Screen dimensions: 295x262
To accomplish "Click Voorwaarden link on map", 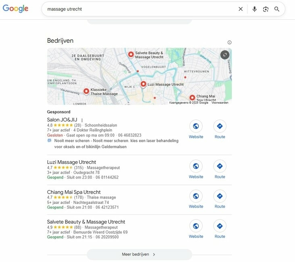I will click(x=220, y=103).
